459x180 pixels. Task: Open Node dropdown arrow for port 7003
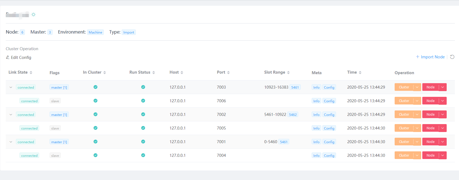coord(443,87)
